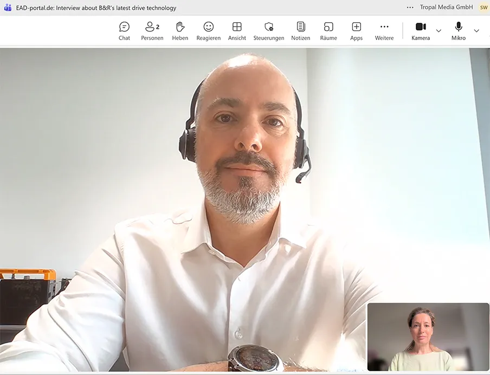
Task: Open Steuerungen controls
Action: [269, 30]
